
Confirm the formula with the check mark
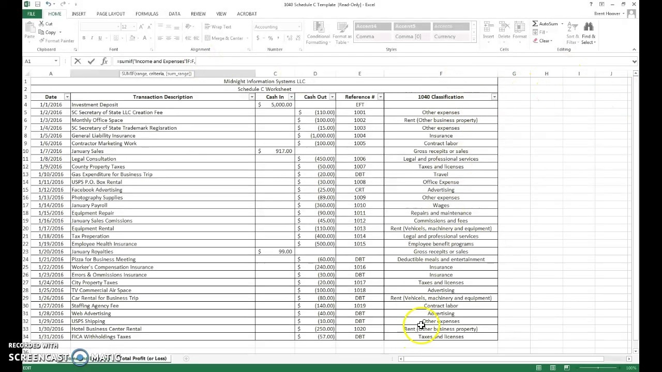point(91,61)
